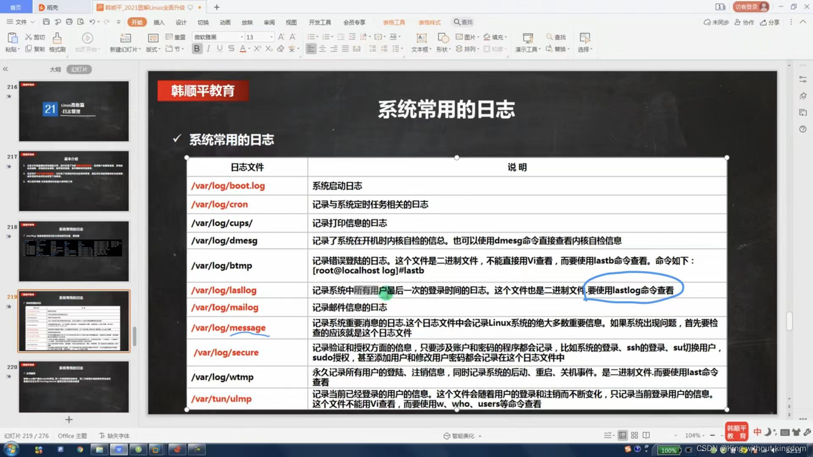
Task: Click the New Slide icon
Action: pos(125,39)
